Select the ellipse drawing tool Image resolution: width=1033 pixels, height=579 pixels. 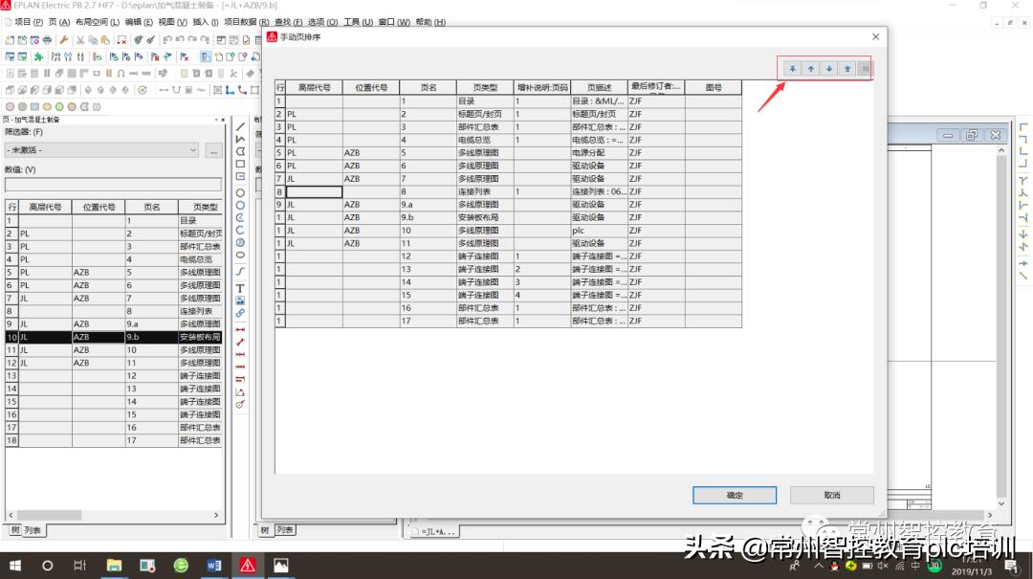pyautogui.click(x=240, y=256)
